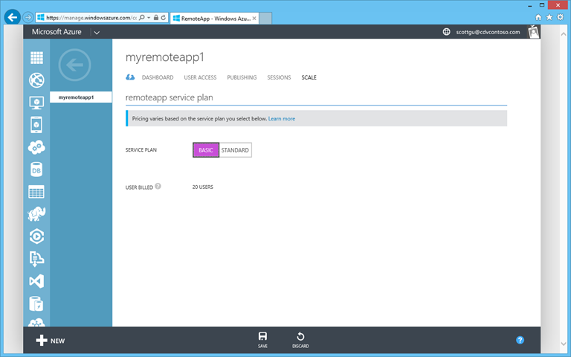This screenshot has height=357, width=571.
Task: Click the 'myremoteapp1' page title
Action: (x=165, y=57)
